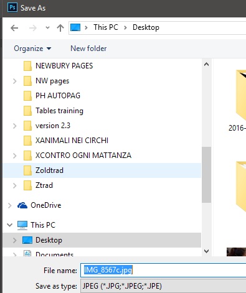Select the Tables training folder

(59, 111)
